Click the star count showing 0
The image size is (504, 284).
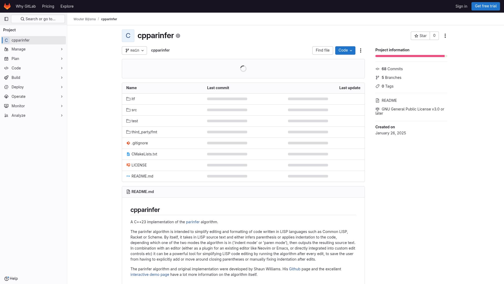point(434,36)
